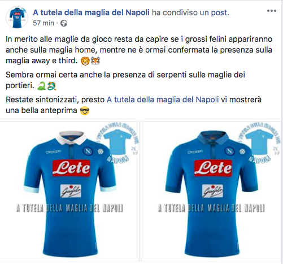This screenshot has height=264, width=283.
Task: Click the lion emoji in the post
Action: [x=85, y=61]
